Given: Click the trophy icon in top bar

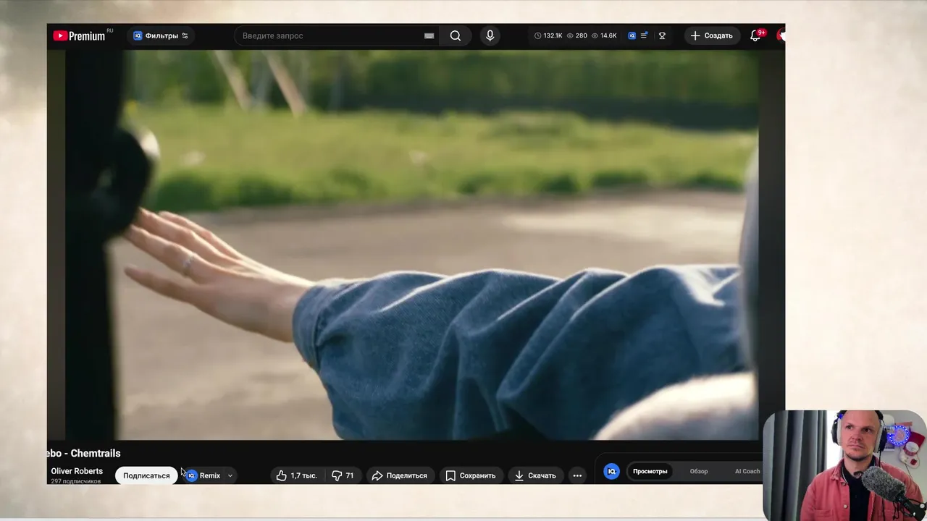Looking at the screenshot, I should point(662,35).
